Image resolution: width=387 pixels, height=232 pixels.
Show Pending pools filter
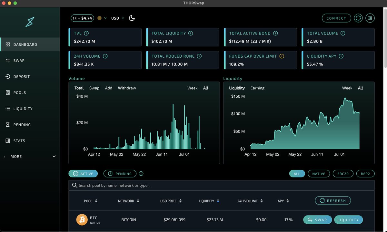click(x=120, y=174)
